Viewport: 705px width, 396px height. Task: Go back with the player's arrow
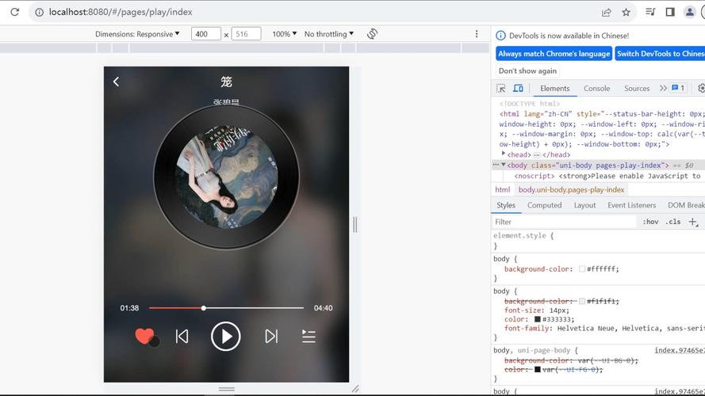116,82
